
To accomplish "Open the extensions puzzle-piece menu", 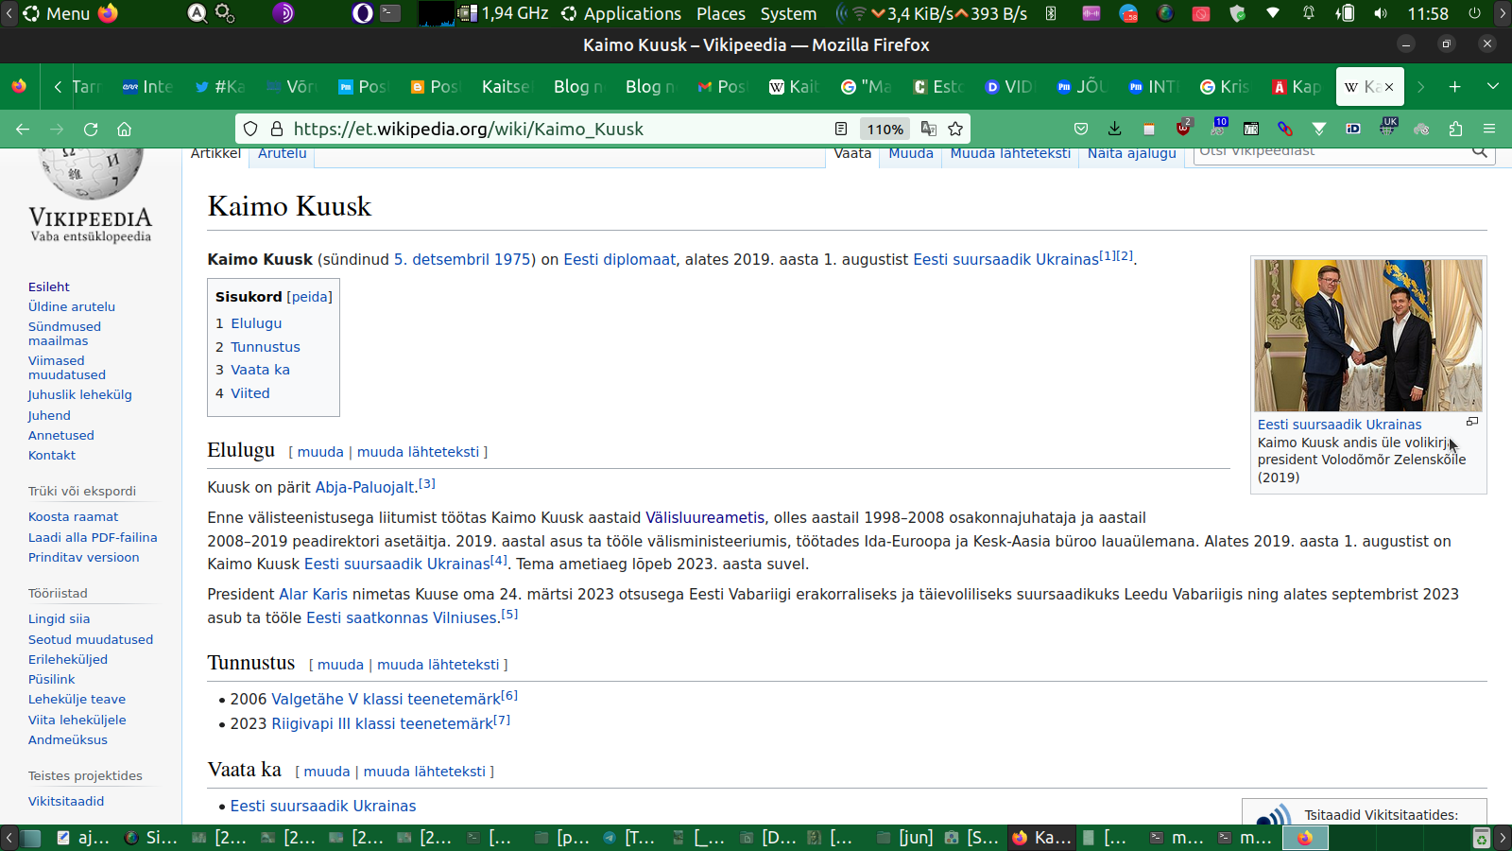I will (1455, 129).
